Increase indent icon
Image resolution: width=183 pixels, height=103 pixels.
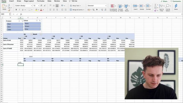[65, 10]
